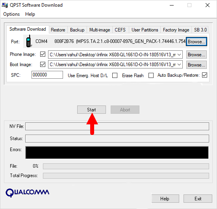Select the Software Download tab
The width and height of the screenshot is (217, 209).
(28, 29)
